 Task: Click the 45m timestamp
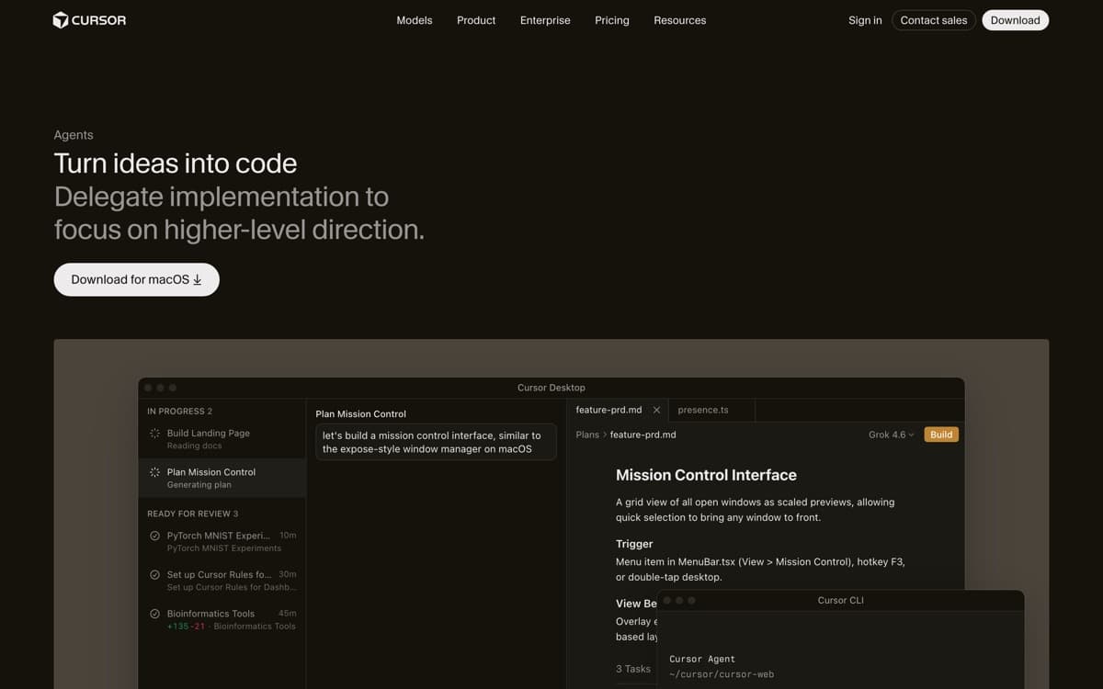pyautogui.click(x=287, y=614)
